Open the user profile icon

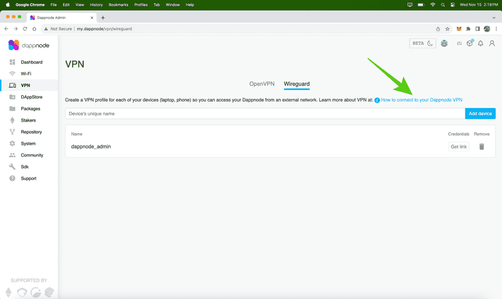492,44
